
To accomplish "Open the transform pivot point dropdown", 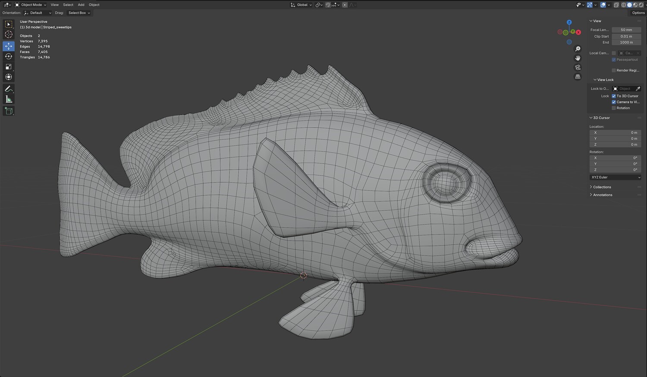I will [319, 5].
